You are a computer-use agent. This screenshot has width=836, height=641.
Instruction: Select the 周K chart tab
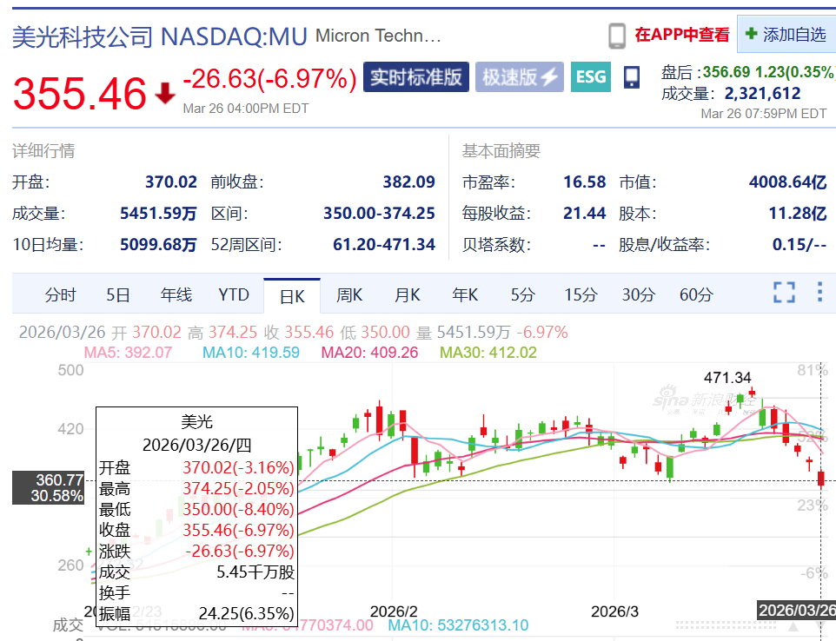(x=349, y=294)
